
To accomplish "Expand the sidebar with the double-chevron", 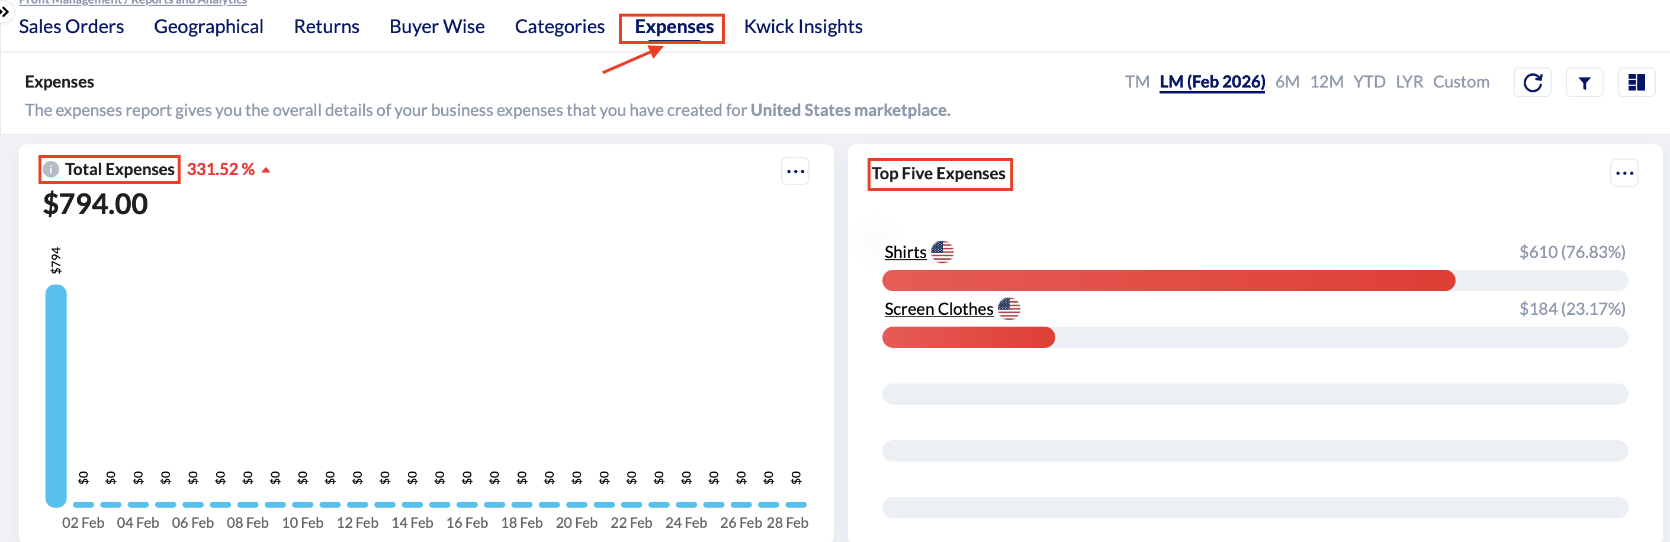I will [5, 11].
